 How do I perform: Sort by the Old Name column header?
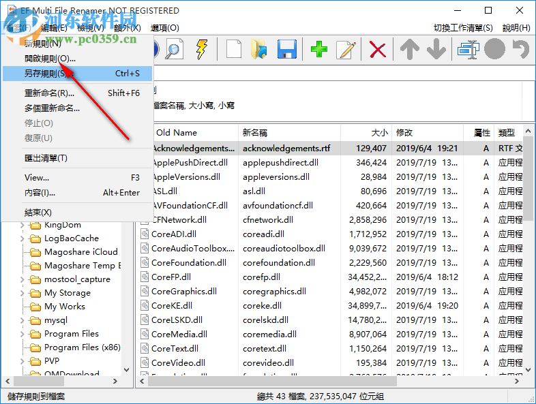pyautogui.click(x=195, y=132)
